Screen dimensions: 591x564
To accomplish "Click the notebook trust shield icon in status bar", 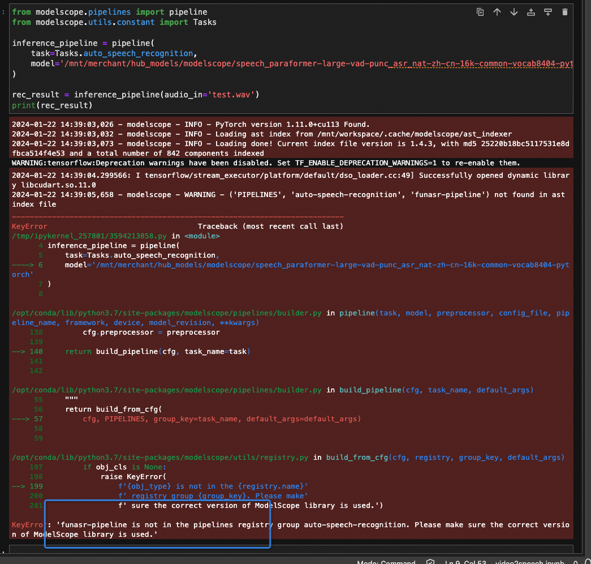I will click(430, 561).
